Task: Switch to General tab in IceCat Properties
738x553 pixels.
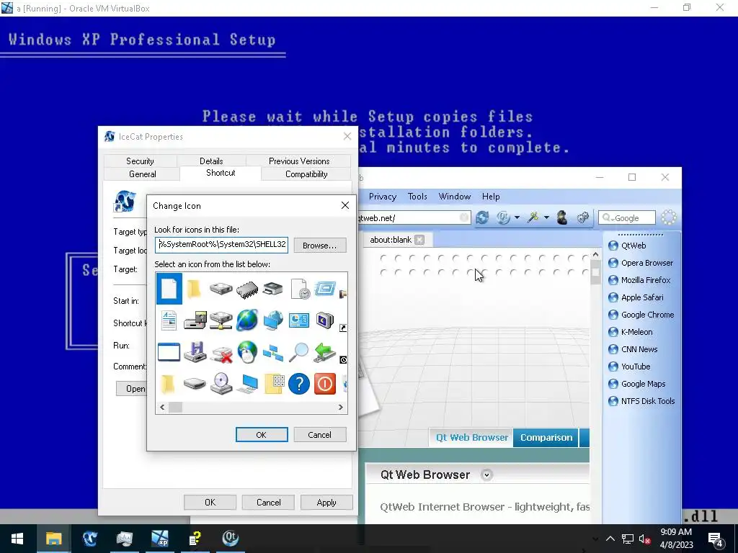Action: click(142, 174)
